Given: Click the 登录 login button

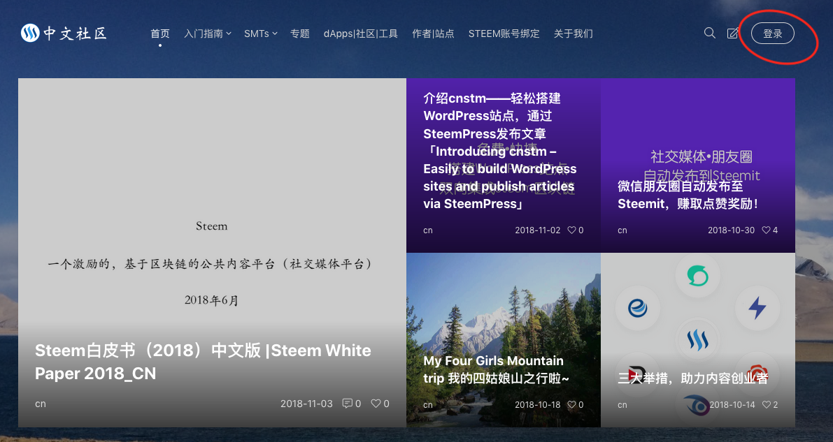Looking at the screenshot, I should (x=772, y=34).
